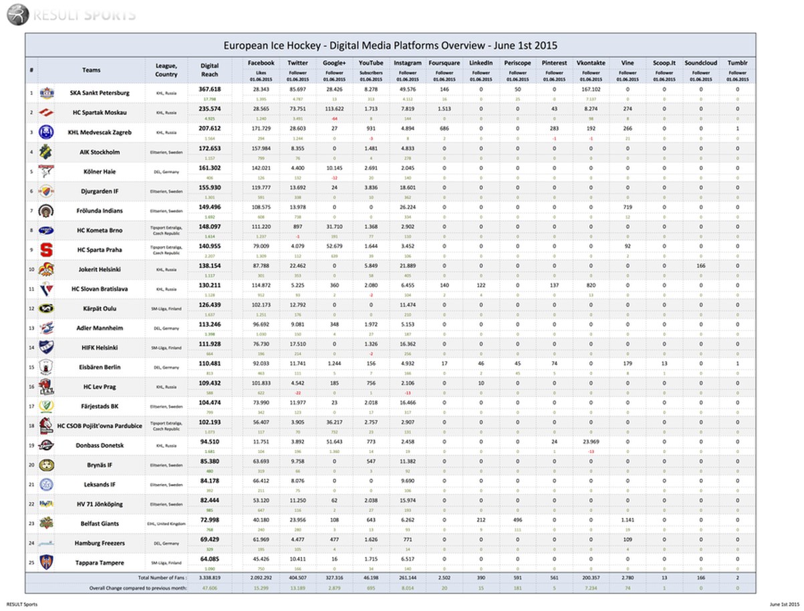The image size is (804, 611).
Task: Select the HIFK Helsinki team logo
Action: click(x=46, y=348)
